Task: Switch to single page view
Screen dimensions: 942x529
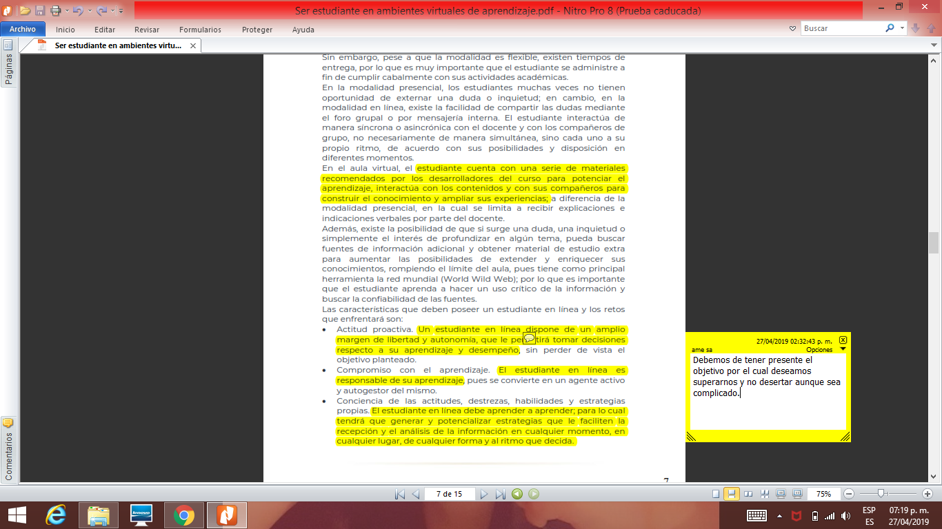Action: click(715, 494)
